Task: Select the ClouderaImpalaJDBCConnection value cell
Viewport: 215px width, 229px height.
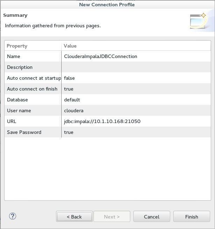Action: point(100,56)
